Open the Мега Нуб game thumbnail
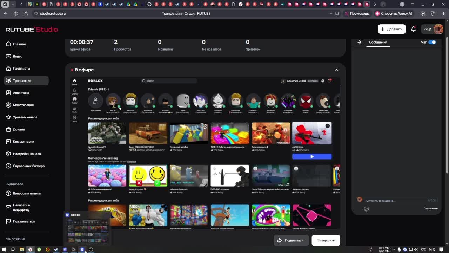This screenshot has width=449, height=253. coord(148,215)
